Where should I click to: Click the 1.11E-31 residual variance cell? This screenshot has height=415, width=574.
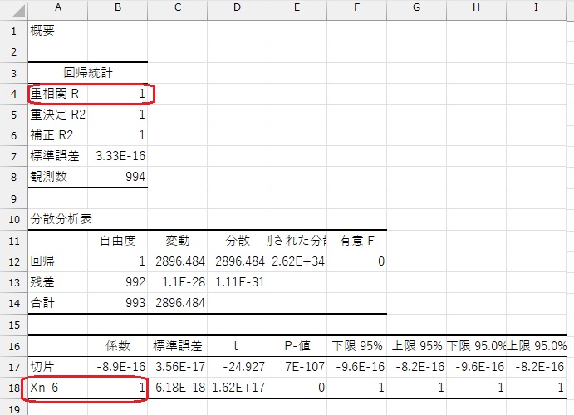tap(237, 282)
